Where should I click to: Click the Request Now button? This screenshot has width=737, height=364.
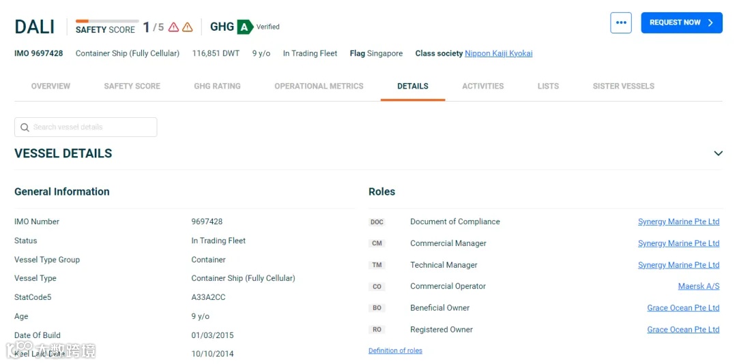682,22
